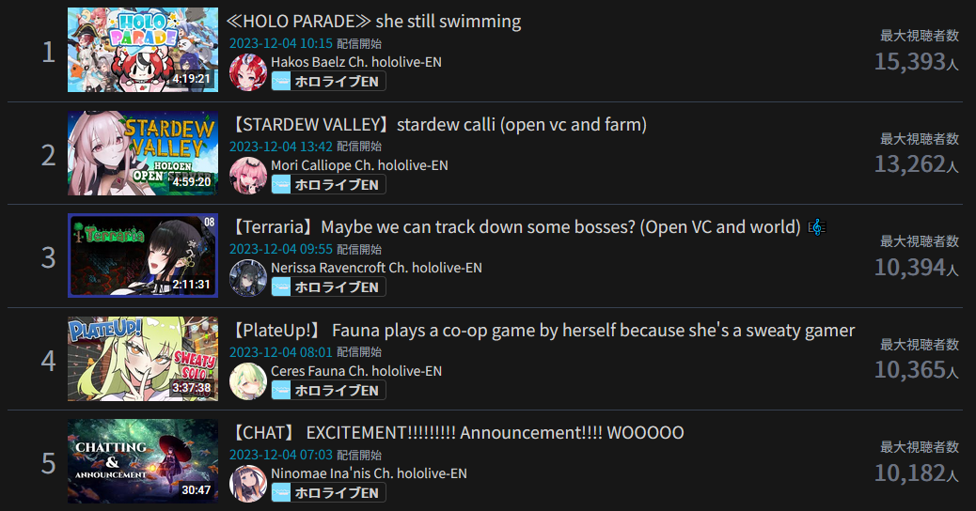
Task: Click Ninomae Ina'nis channel avatar icon
Action: click(247, 485)
